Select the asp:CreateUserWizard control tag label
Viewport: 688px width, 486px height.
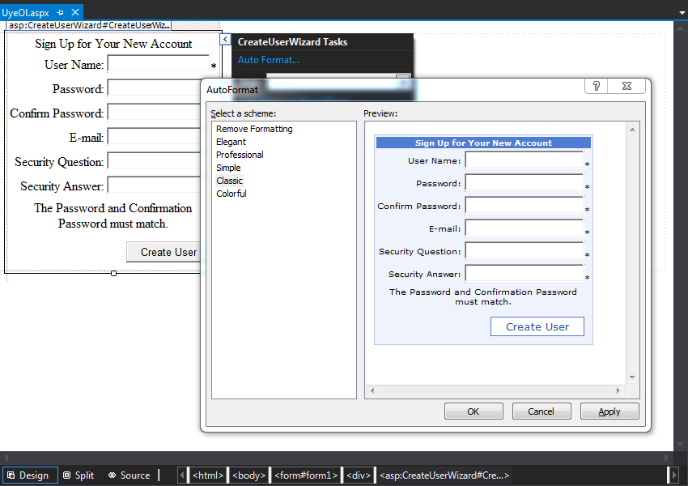pos(89,25)
